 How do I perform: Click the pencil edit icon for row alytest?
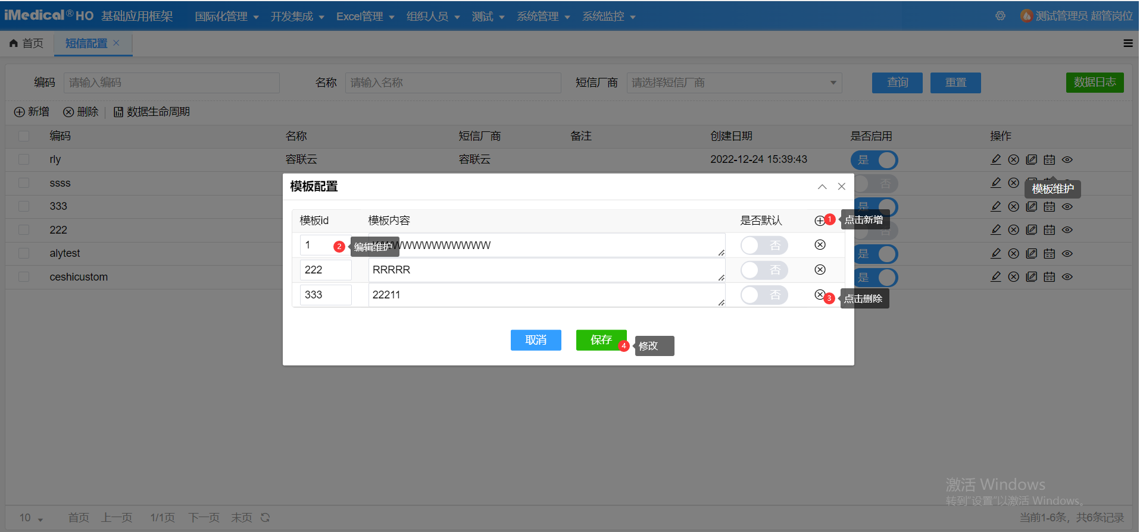(x=996, y=253)
